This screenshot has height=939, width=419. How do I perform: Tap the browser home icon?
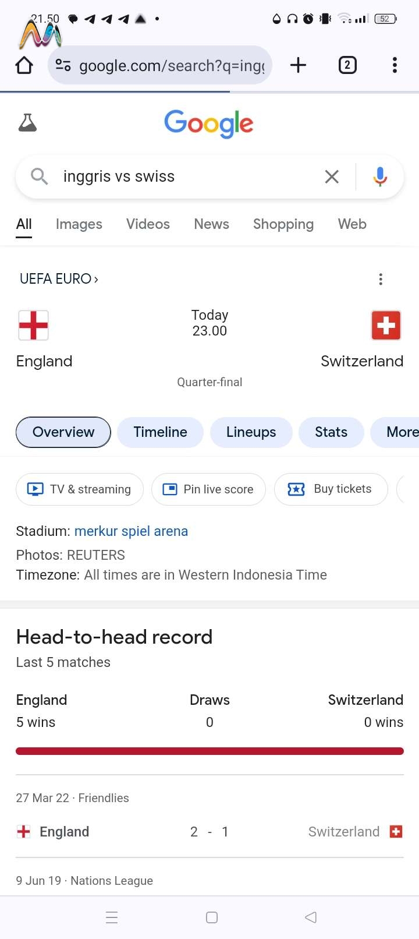24,65
